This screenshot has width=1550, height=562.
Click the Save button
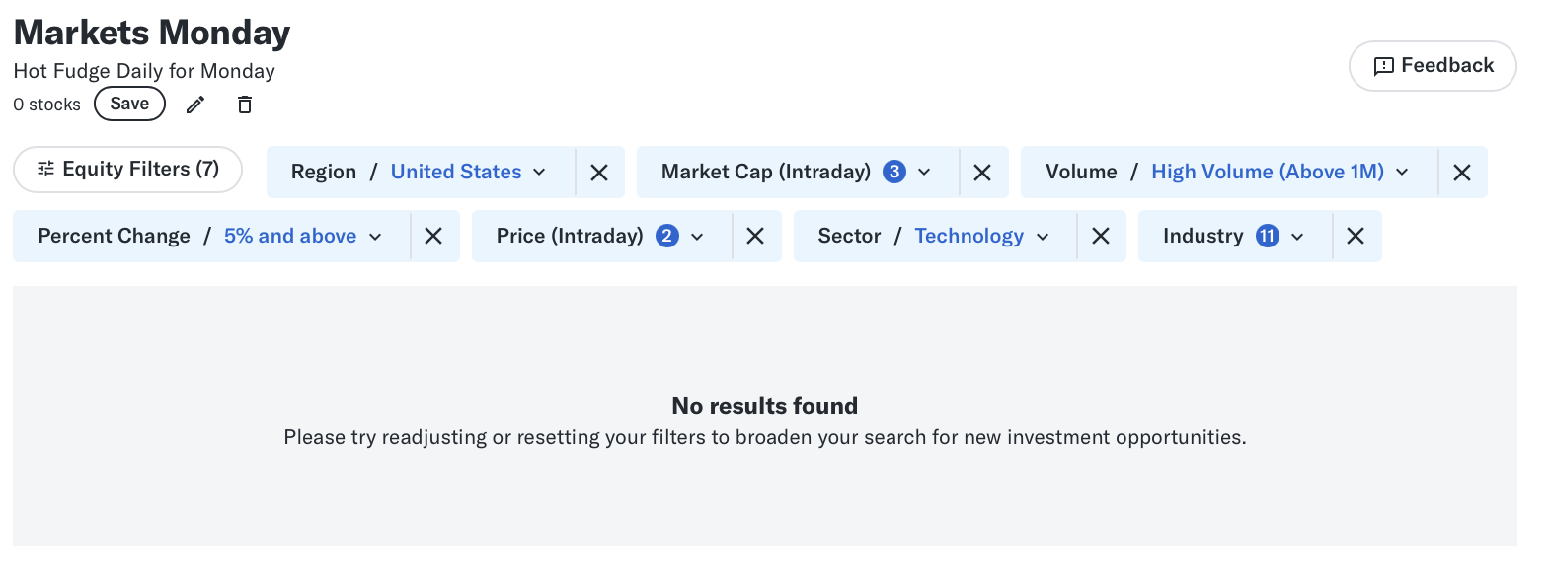pyautogui.click(x=129, y=104)
